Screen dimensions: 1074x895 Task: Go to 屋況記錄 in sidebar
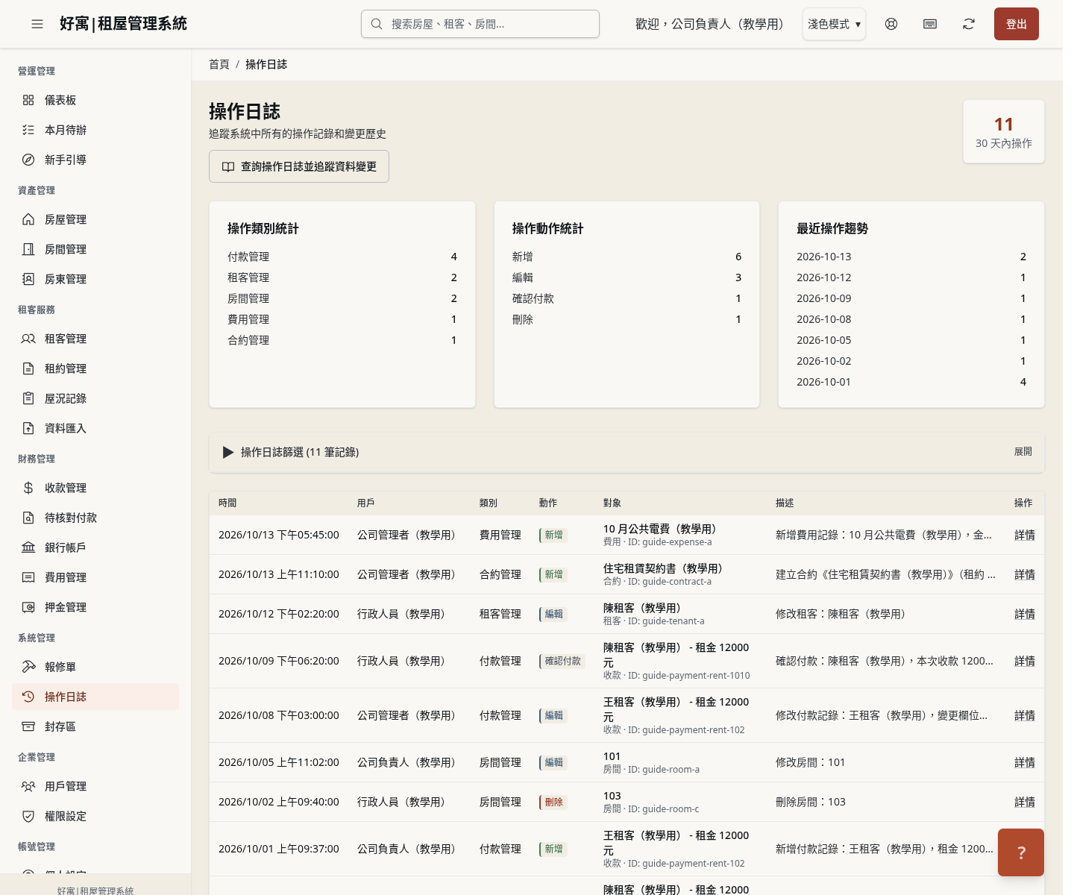coord(95,398)
